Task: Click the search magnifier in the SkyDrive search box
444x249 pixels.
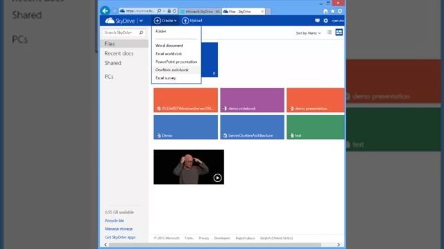Action: (142, 33)
